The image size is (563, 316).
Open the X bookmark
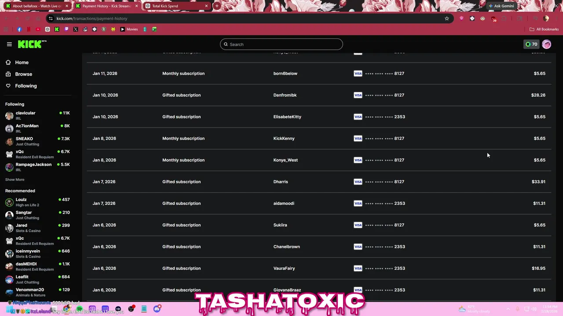click(x=76, y=29)
